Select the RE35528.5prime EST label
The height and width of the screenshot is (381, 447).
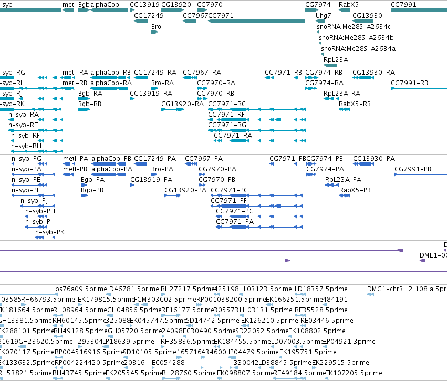(321, 310)
